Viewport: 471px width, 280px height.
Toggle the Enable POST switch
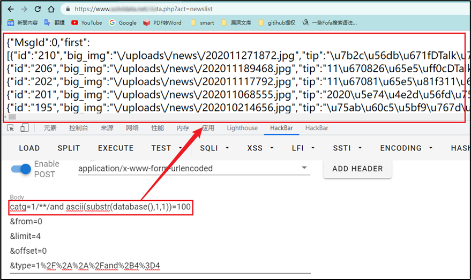[21, 169]
